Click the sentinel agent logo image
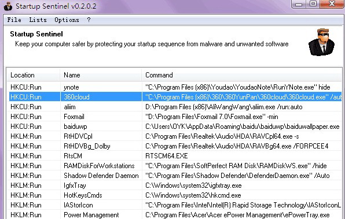The height and width of the screenshot is (219, 345). tap(321, 42)
